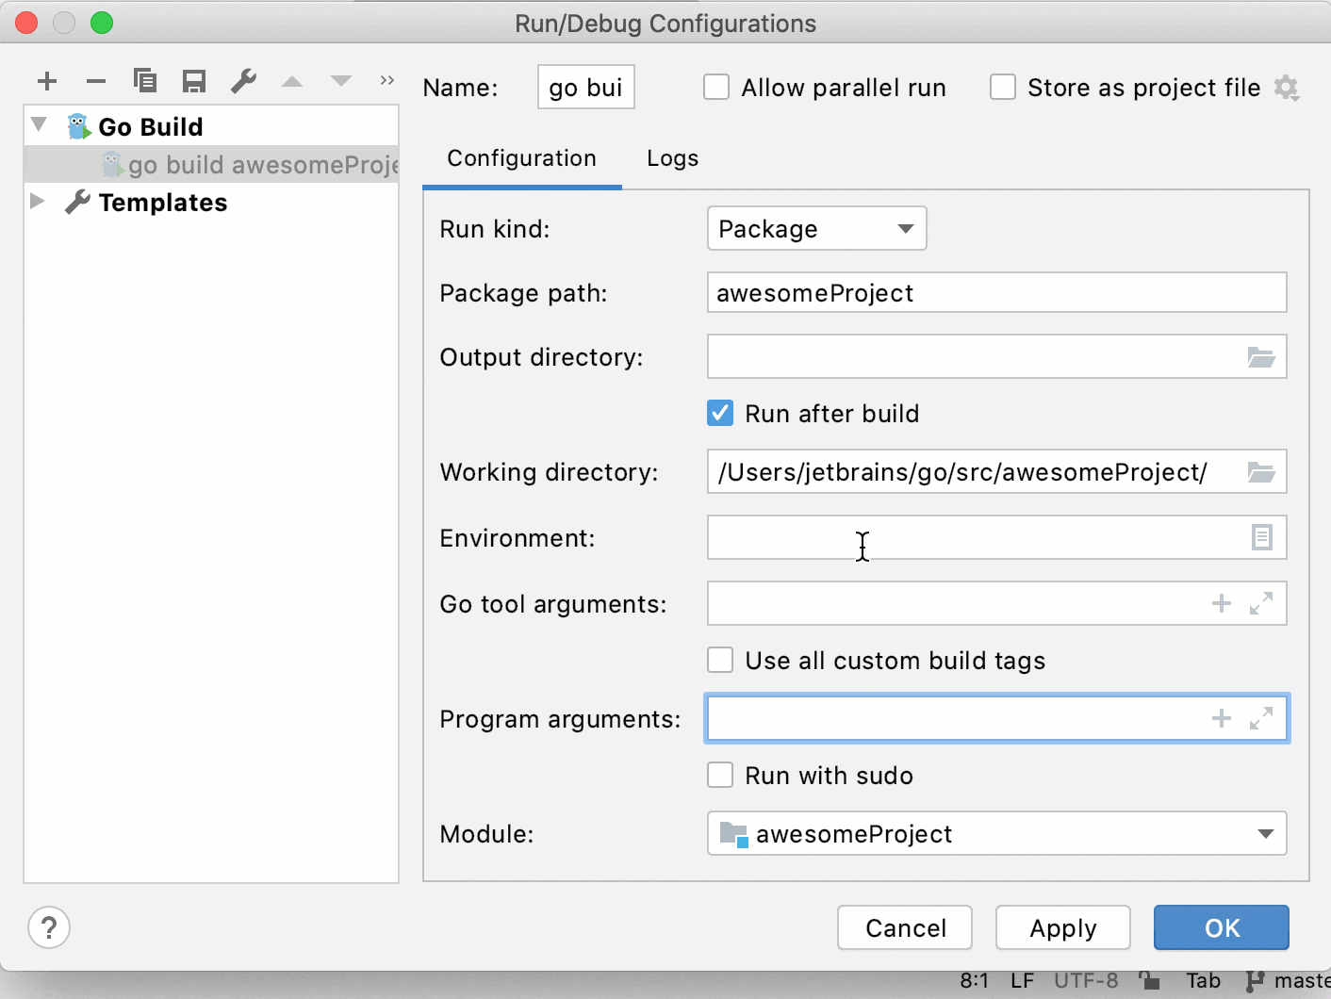Copy the selected configuration
The image size is (1331, 999).
click(x=145, y=81)
